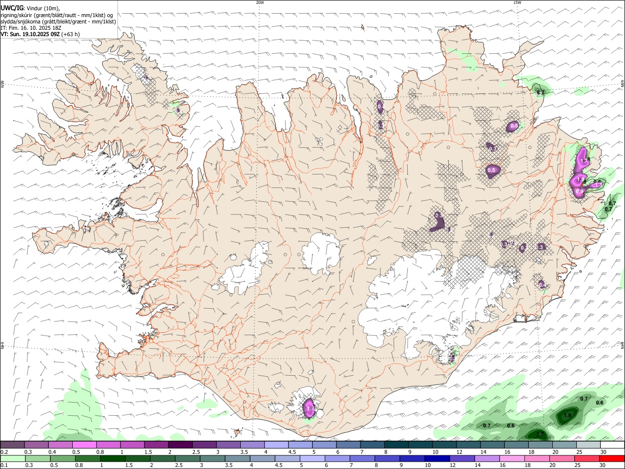Image resolution: width=625 pixels, height=469 pixels.
Task: Click the 0.5–0.8 medium green rain swatch
Action: [62, 458]
